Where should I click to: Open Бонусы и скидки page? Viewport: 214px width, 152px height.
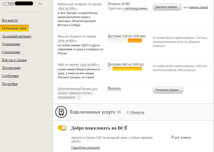[14, 60]
